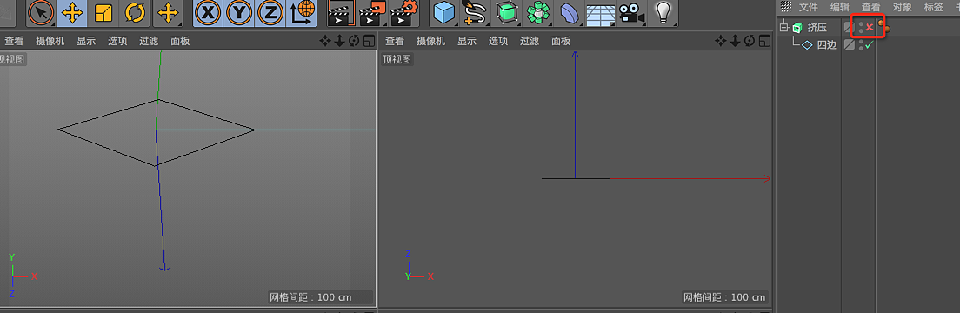Screen dimensions: 960x313
Task: Open the green array modeling icon
Action: pyautogui.click(x=539, y=13)
